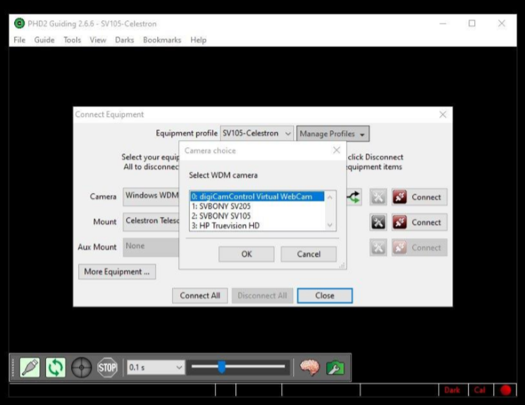Click the disabled Aux Mount Connect button
Screen dimensions: 525x405
[419, 248]
